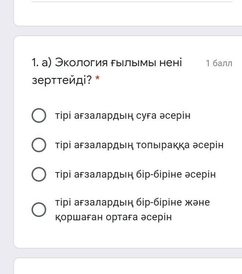Click the lavender gap between the top two cards

pyautogui.click(x=128, y=31)
